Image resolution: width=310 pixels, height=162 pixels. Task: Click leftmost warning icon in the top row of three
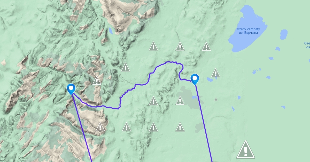click(x=153, y=46)
